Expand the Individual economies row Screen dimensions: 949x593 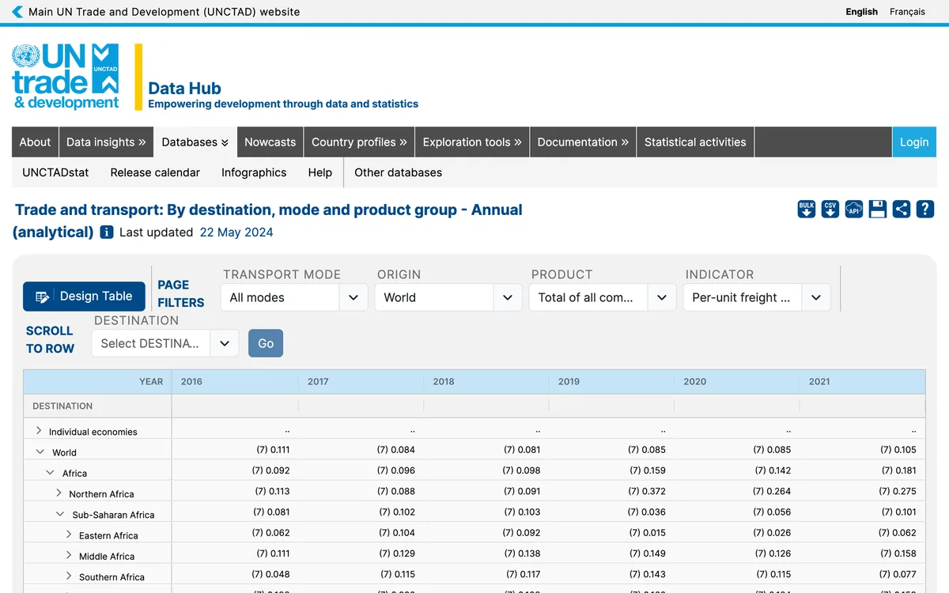[x=38, y=431]
